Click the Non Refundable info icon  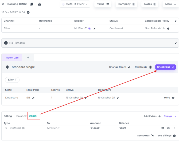click(x=168, y=28)
